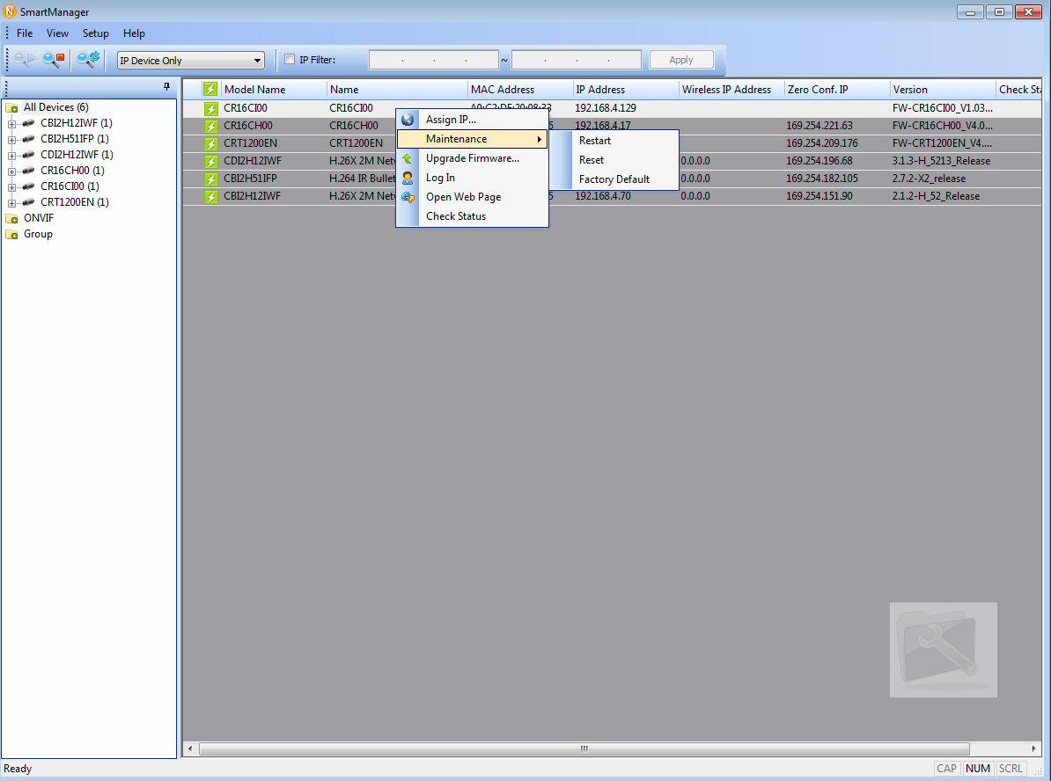This screenshot has height=781, width=1051.
Task: Expand the CBI2H12IWF tree node
Action: (x=11, y=124)
